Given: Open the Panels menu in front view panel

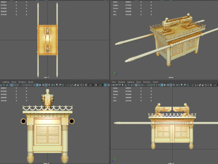Looking at the screenshot, I should 31,82.
